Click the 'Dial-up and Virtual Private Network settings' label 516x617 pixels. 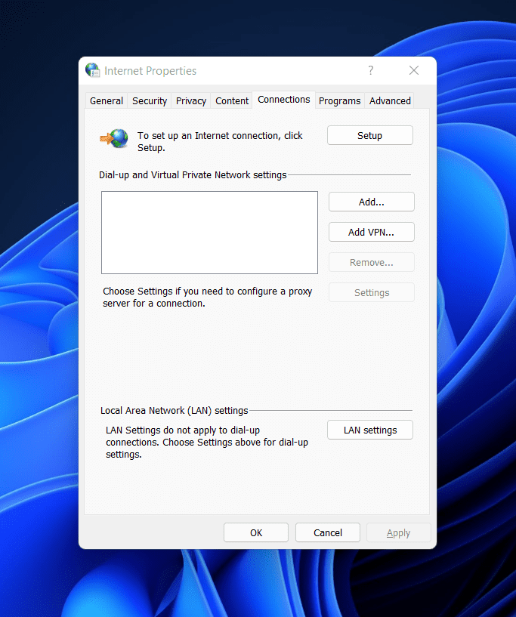tap(193, 174)
